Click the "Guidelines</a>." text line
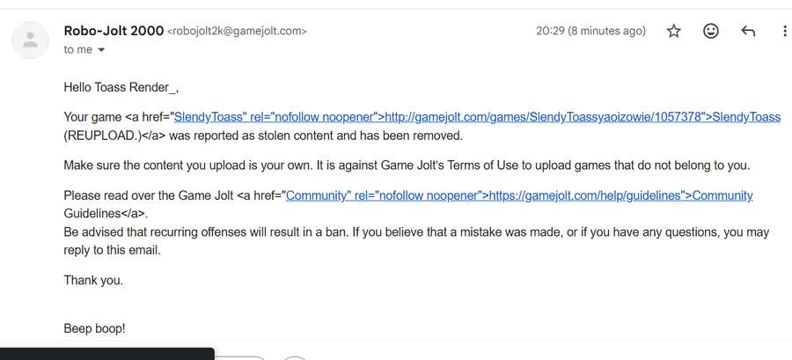The height and width of the screenshot is (360, 792). pos(106,213)
